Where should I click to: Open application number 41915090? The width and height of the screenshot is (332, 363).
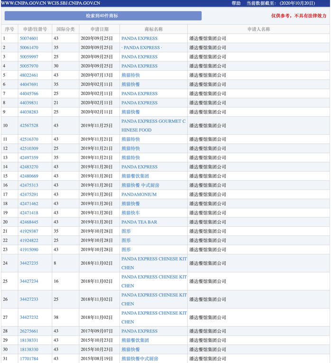click(x=29, y=250)
